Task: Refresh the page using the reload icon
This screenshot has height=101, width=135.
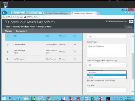Action: tap(42, 13)
